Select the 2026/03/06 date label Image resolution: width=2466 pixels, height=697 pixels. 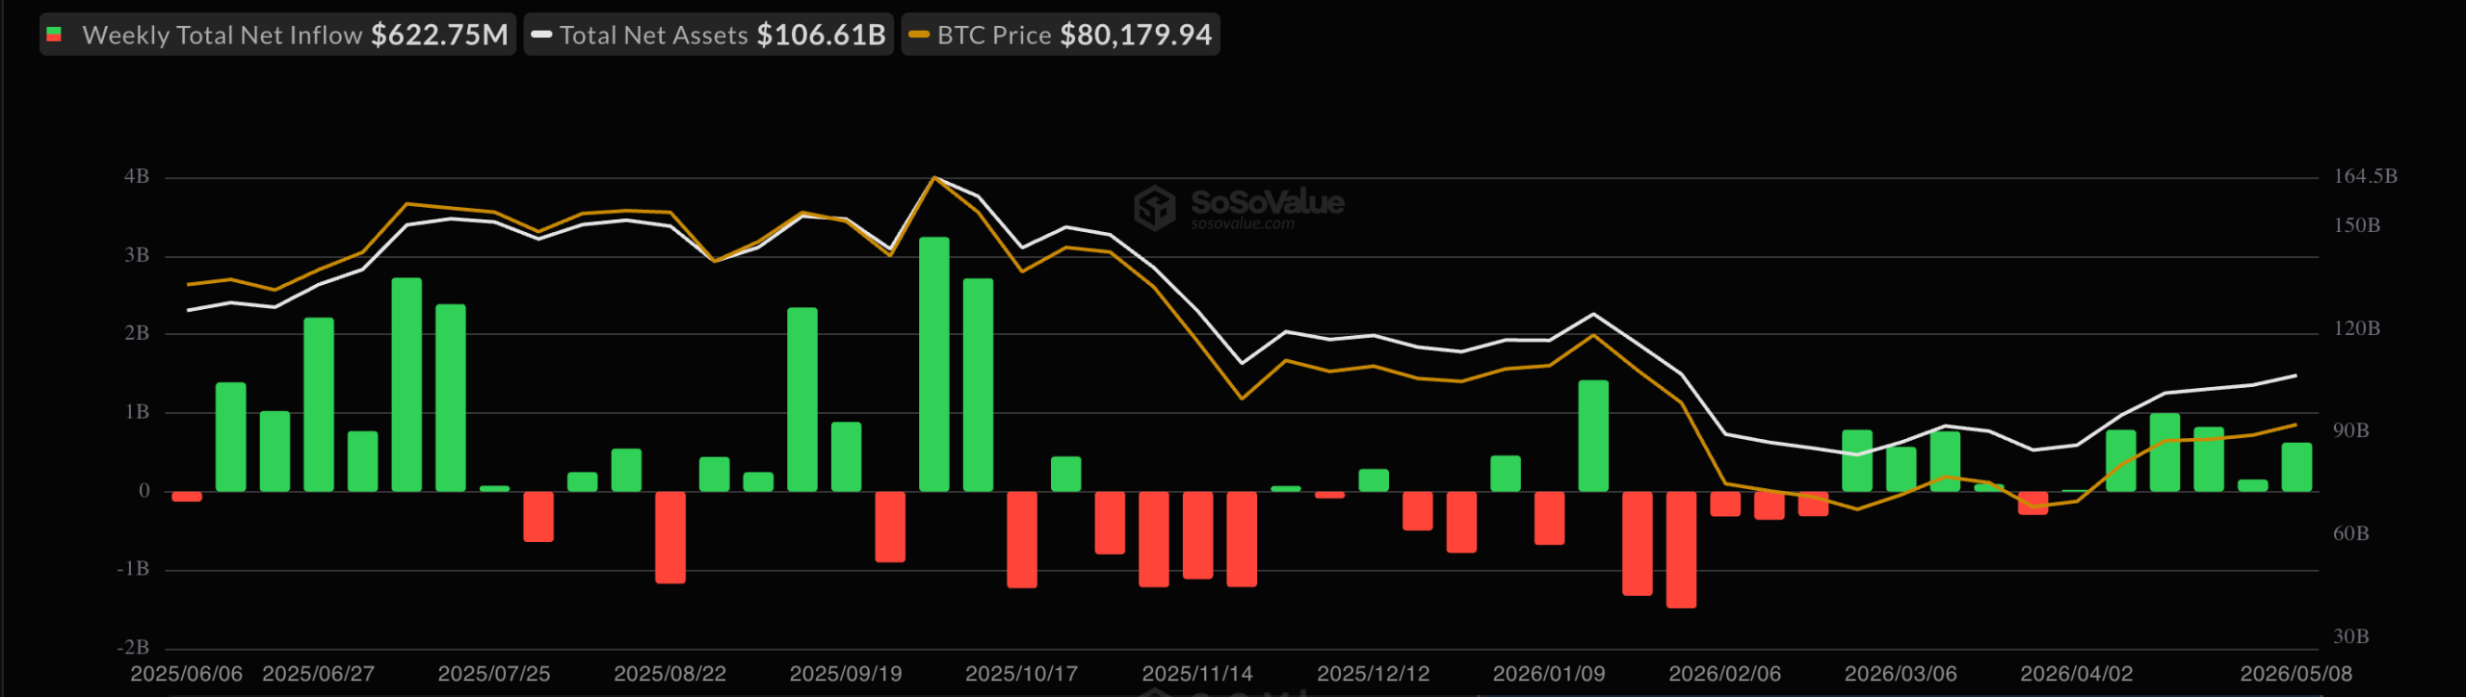pos(1901,674)
